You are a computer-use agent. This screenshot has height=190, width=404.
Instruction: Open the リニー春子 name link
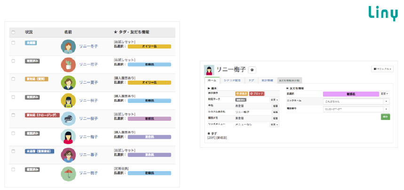[88, 155]
